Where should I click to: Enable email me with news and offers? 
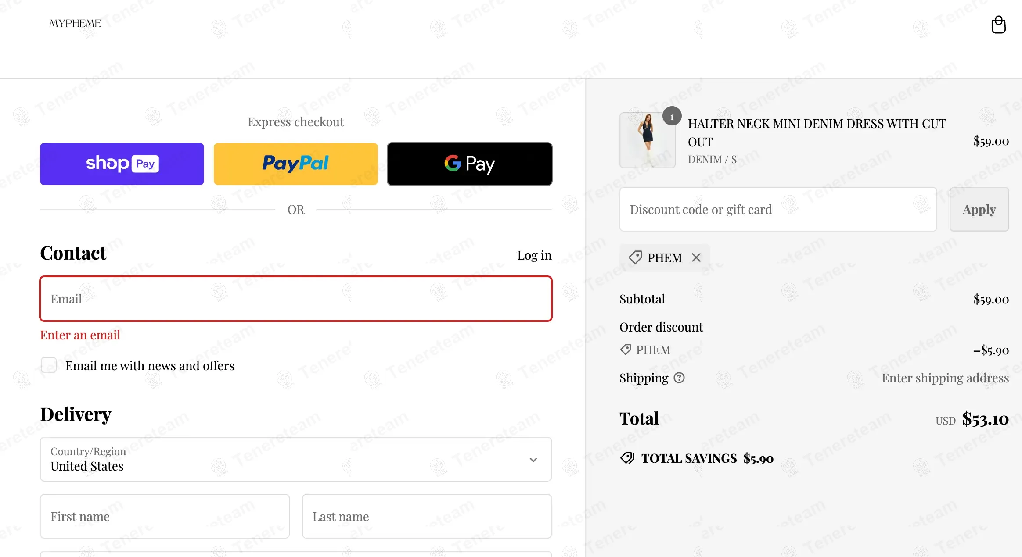point(49,365)
